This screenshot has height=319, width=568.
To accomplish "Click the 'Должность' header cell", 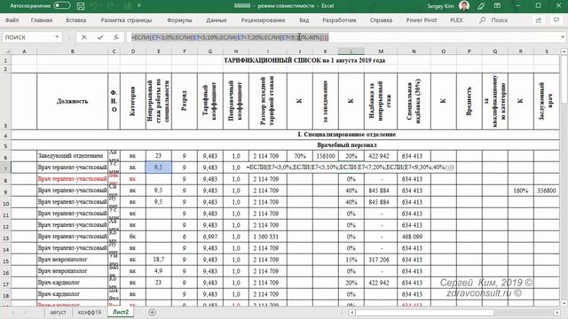I will tap(73, 101).
